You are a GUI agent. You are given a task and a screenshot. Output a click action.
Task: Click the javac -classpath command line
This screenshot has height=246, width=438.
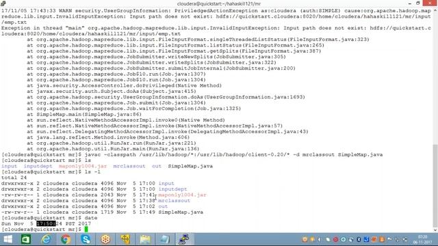pyautogui.click(x=233, y=154)
